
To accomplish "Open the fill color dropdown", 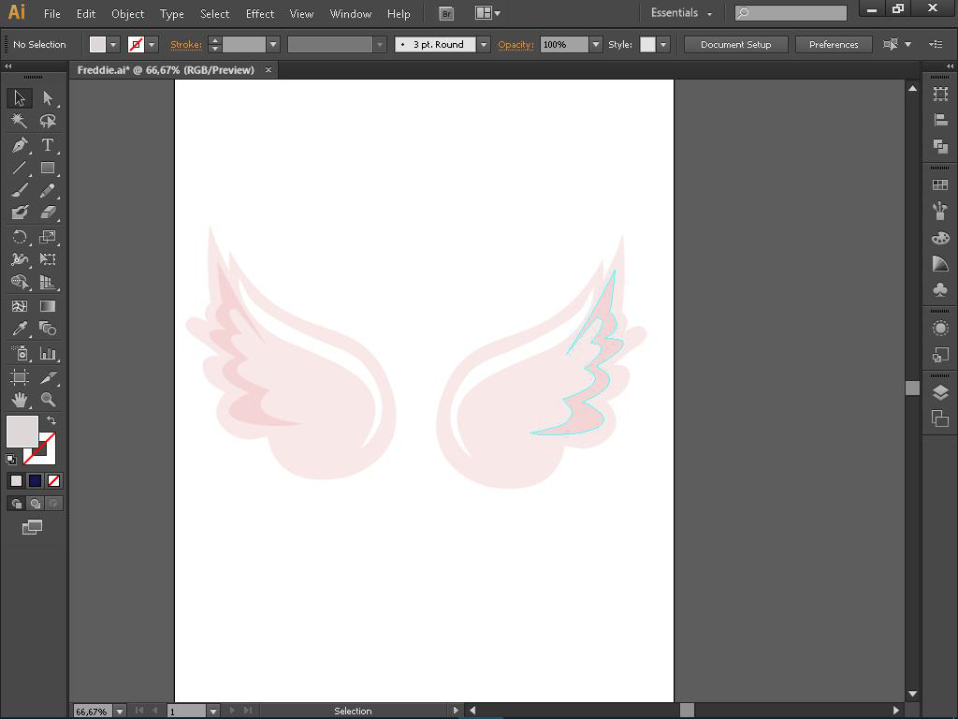I will 113,45.
